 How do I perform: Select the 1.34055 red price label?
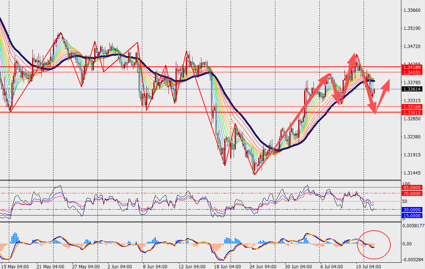[412, 73]
